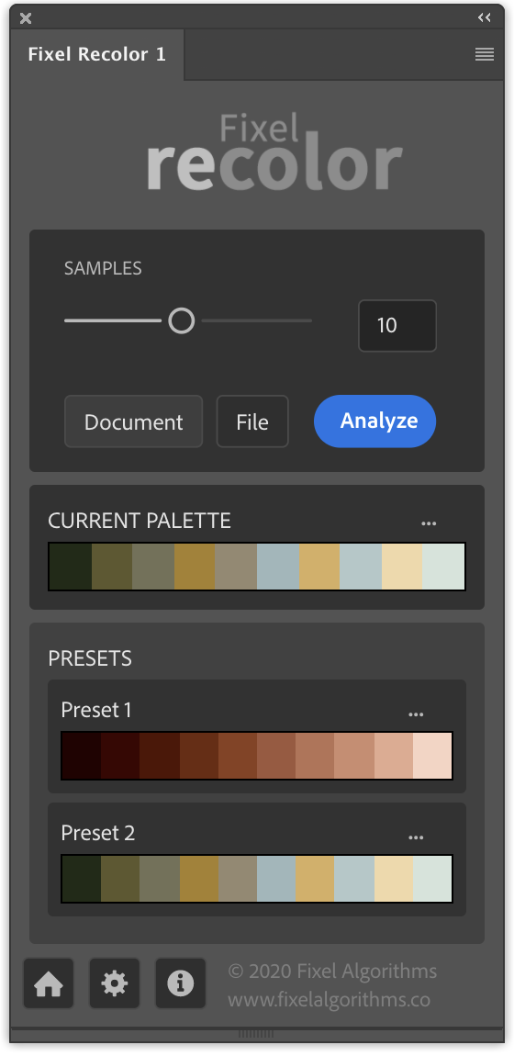Close the panel with the X icon
The image size is (514, 1056).
(26, 18)
